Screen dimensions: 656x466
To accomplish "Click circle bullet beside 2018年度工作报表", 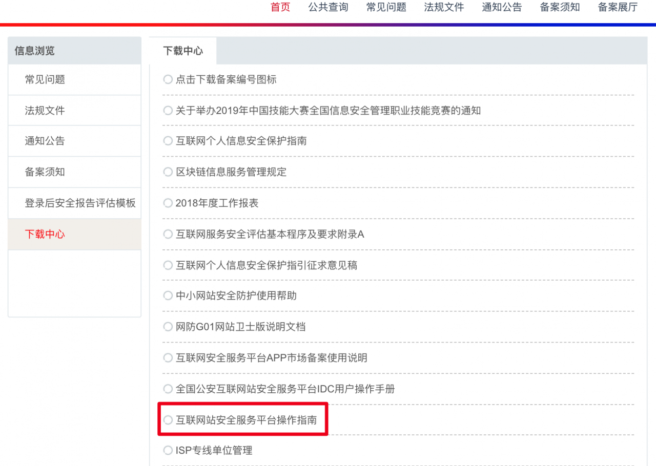I will tap(168, 203).
